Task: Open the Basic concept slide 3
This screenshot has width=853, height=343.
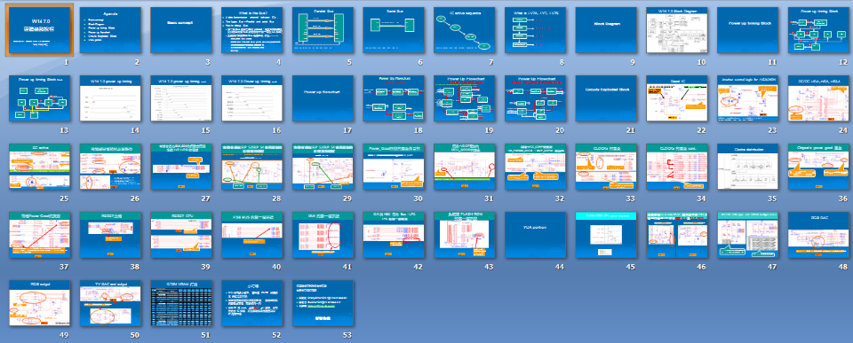Action: pyautogui.click(x=181, y=30)
